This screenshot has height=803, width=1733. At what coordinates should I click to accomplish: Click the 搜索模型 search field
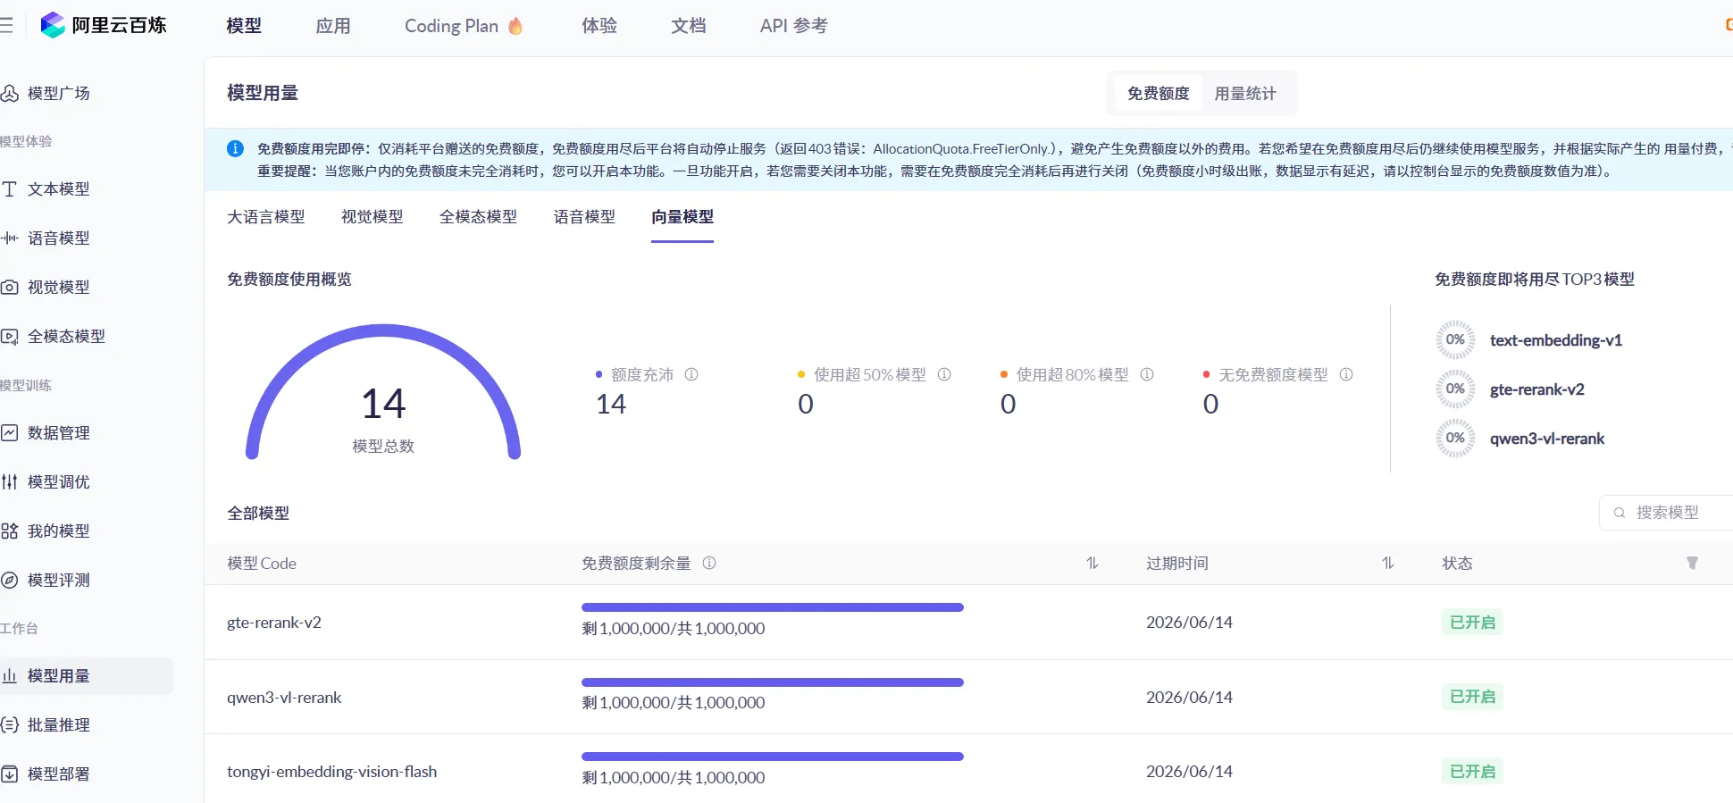click(1667, 513)
